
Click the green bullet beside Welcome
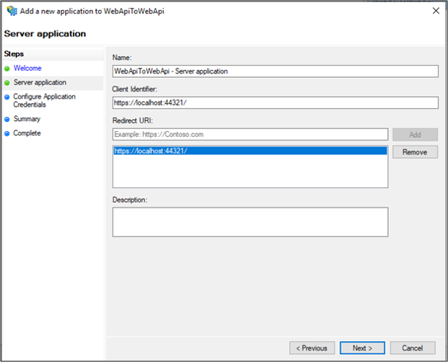click(7, 69)
